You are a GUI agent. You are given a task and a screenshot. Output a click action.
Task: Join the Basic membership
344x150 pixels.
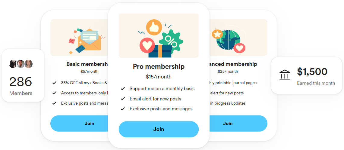(79, 123)
